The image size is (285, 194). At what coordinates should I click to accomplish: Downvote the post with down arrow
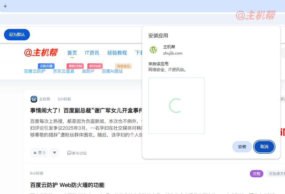click(x=55, y=153)
